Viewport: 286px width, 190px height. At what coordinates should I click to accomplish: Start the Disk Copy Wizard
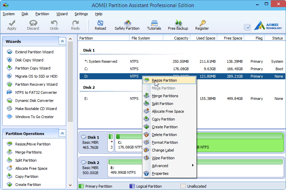pyautogui.click(x=29, y=60)
